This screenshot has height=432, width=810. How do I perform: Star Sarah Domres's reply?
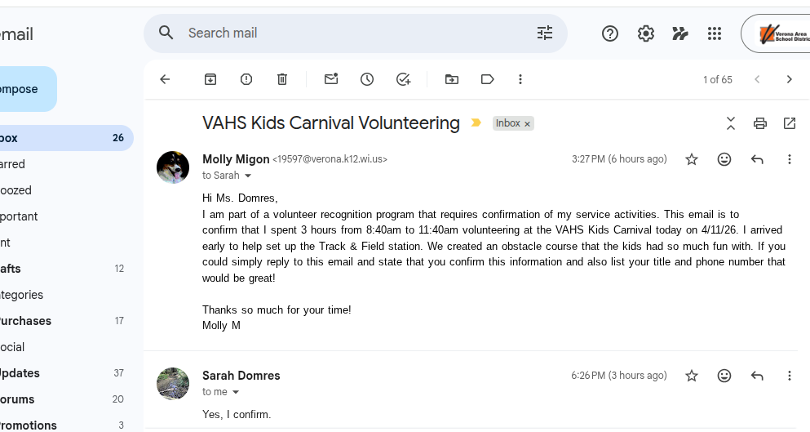coord(692,376)
